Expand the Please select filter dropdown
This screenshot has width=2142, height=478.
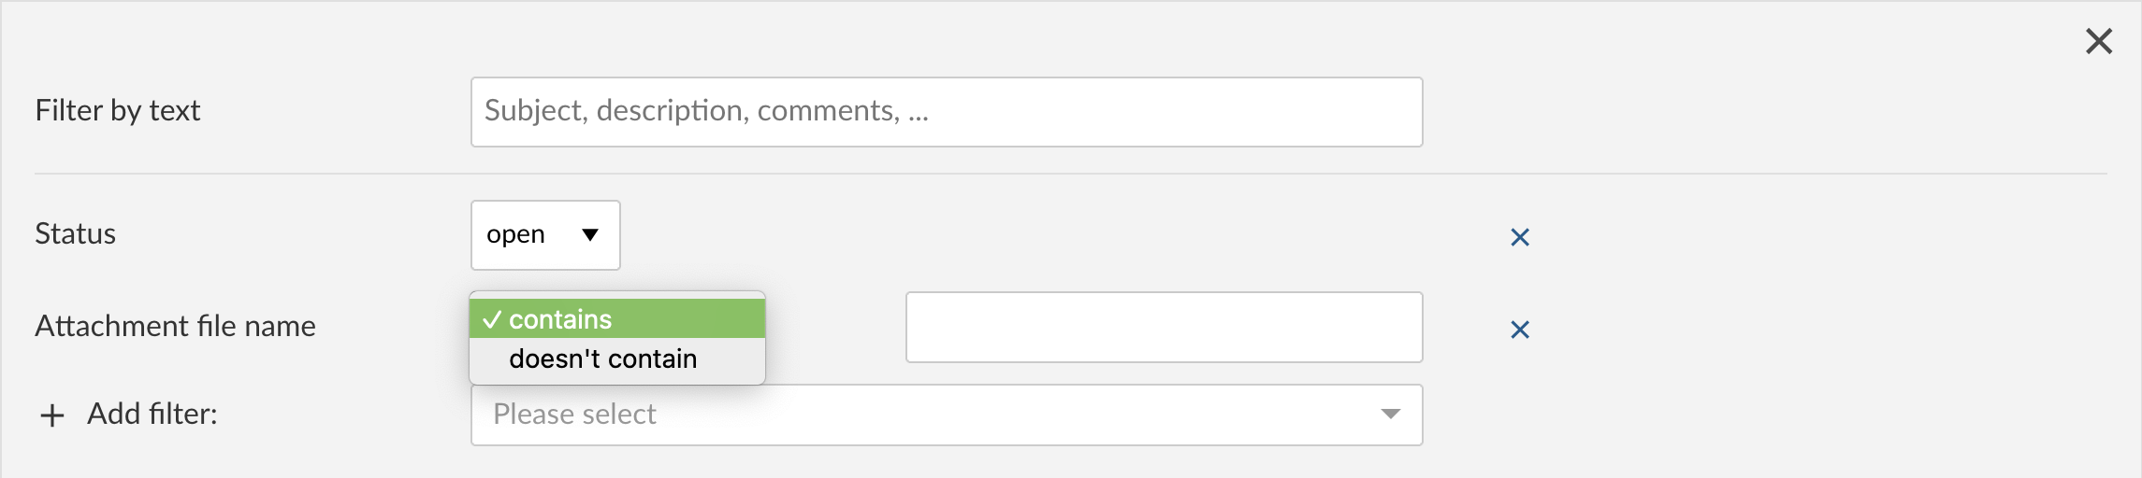[946, 415]
